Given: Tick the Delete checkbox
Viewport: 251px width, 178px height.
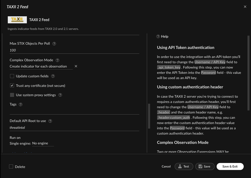Looking at the screenshot, I should tap(11, 167).
